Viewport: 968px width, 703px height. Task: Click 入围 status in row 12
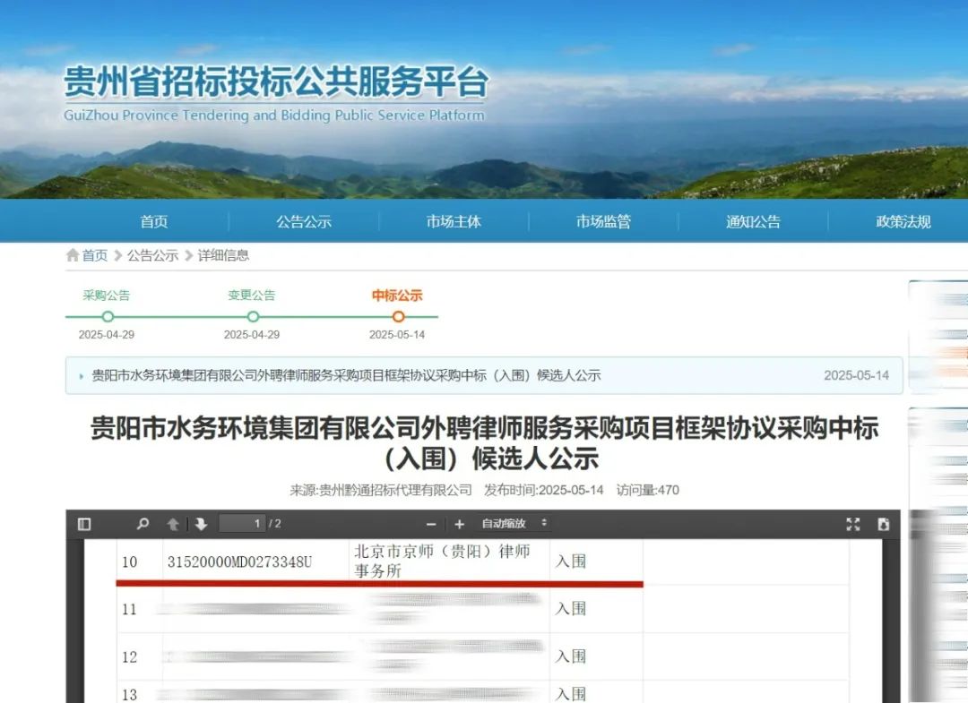[x=571, y=656]
